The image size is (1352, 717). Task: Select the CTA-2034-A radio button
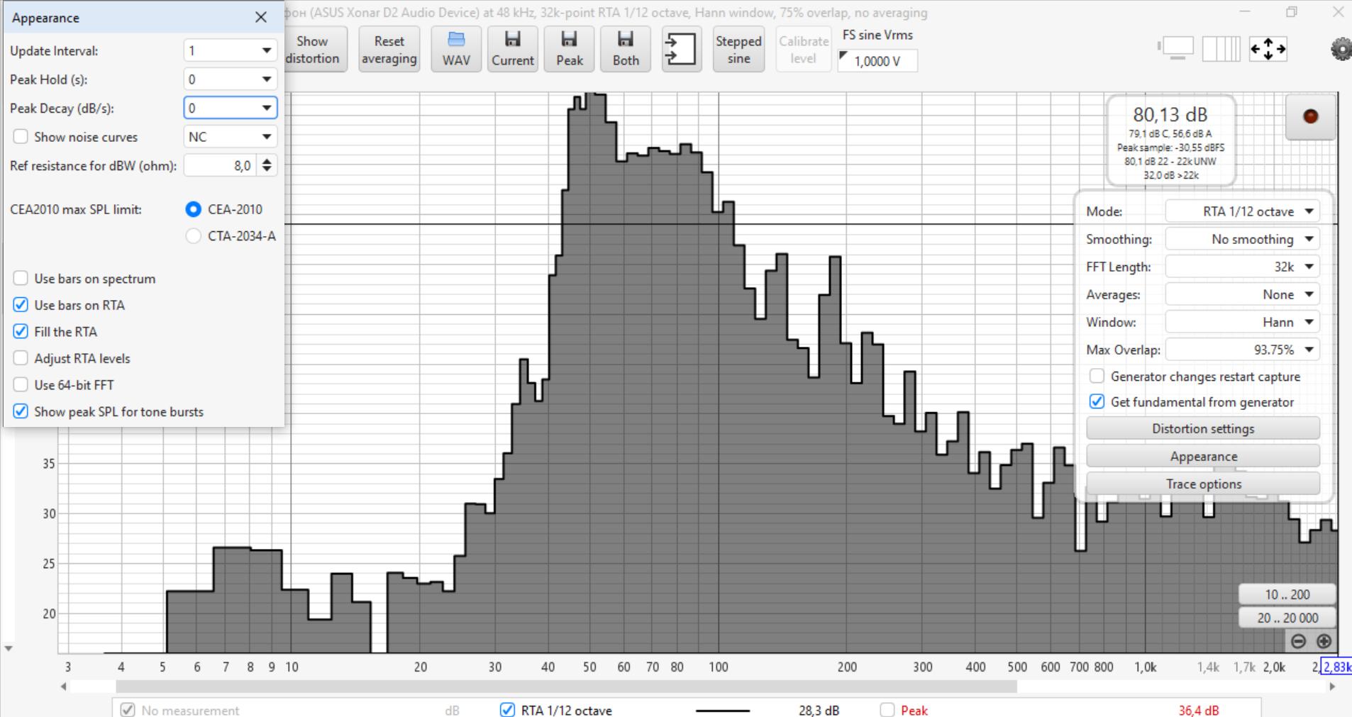pyautogui.click(x=193, y=236)
